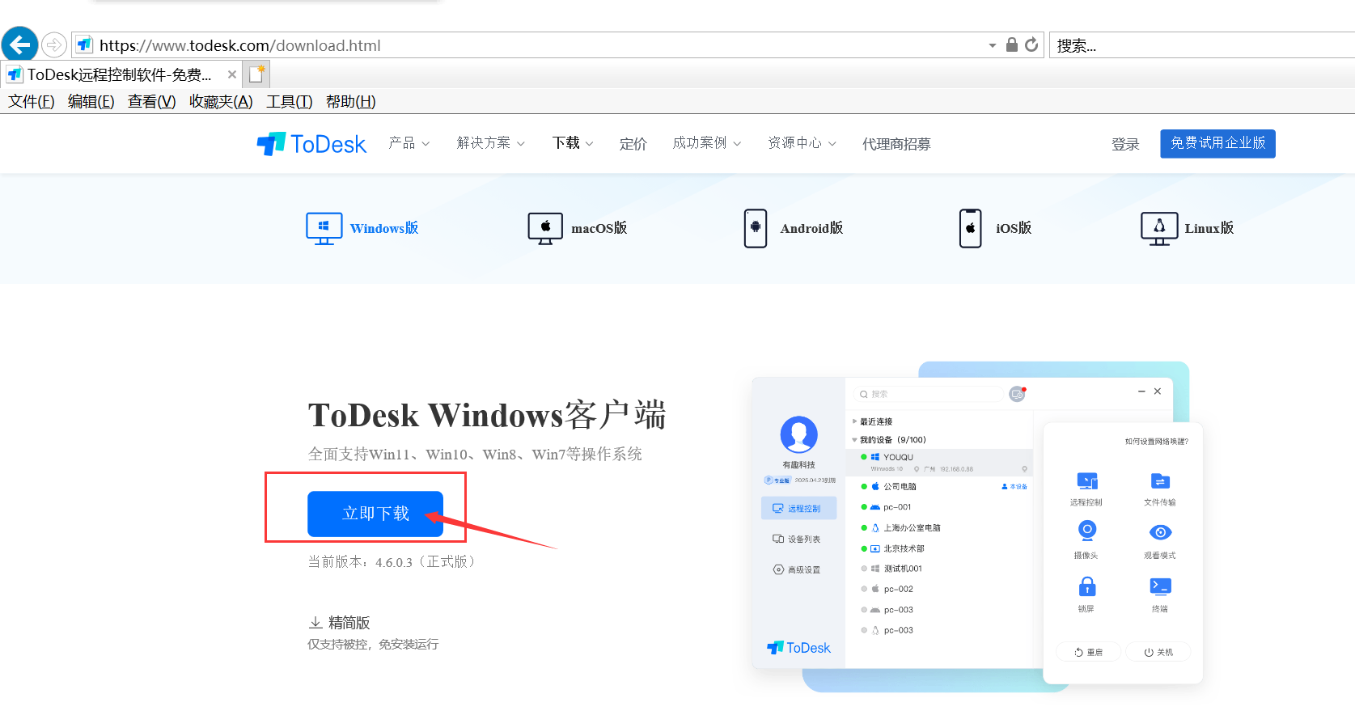Open the 编辑(E) menu
Screen dimensions: 1355x715
pos(91,101)
